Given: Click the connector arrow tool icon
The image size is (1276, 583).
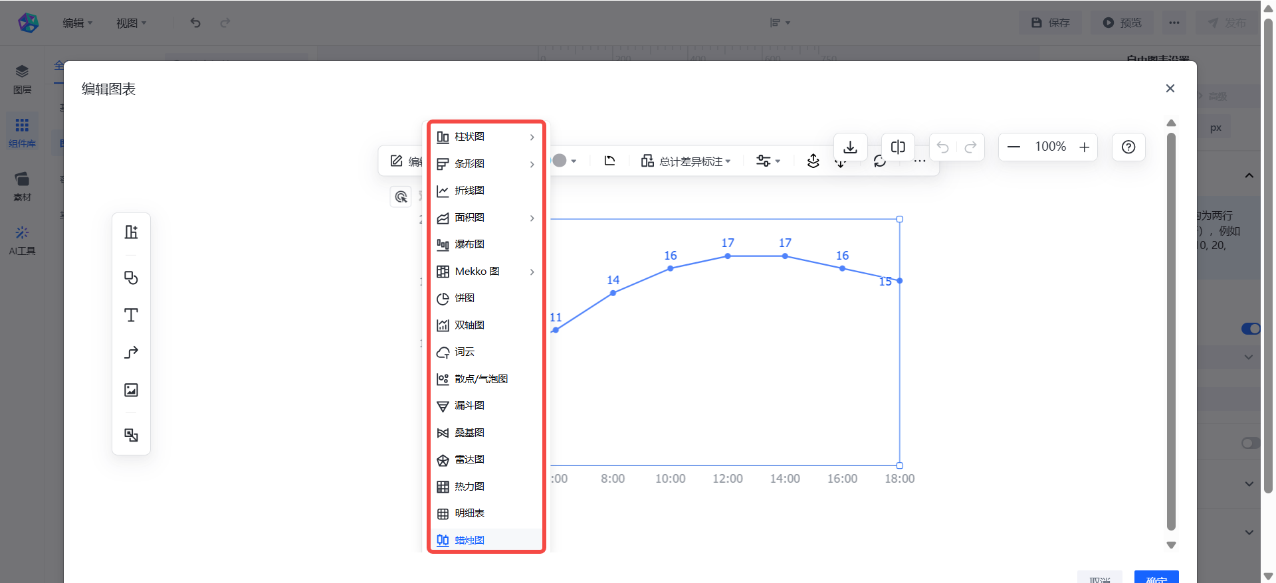Looking at the screenshot, I should (131, 352).
